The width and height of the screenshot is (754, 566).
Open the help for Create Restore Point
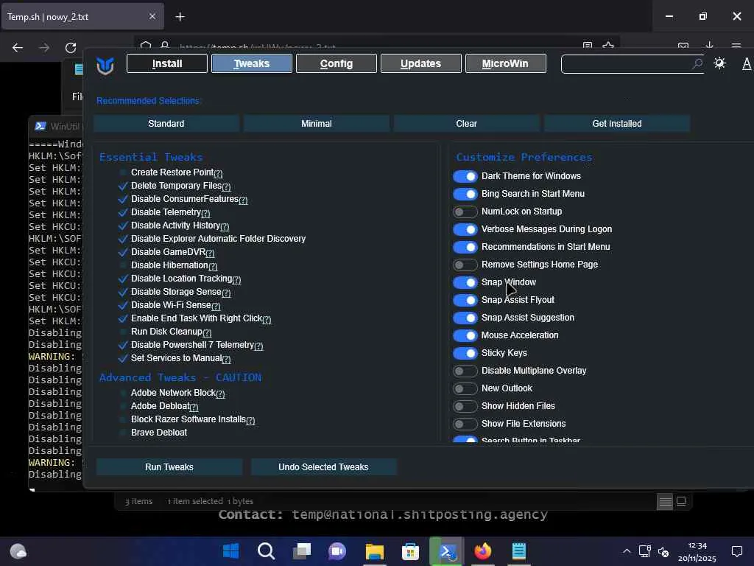tap(218, 173)
